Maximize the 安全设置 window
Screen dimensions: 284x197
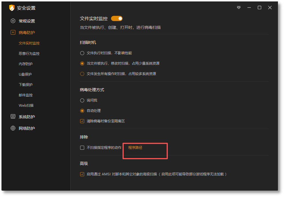point(259,7)
